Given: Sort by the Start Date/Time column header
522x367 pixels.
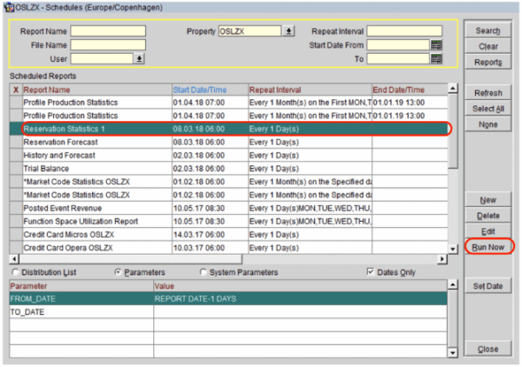Looking at the screenshot, I should (x=210, y=90).
